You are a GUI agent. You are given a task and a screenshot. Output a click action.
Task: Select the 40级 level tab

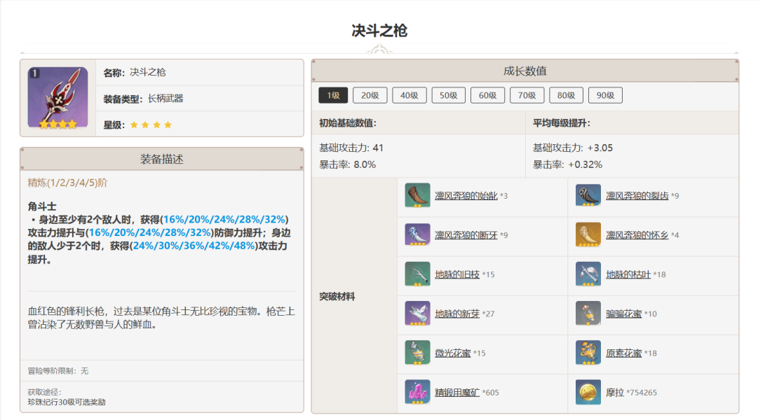click(410, 95)
